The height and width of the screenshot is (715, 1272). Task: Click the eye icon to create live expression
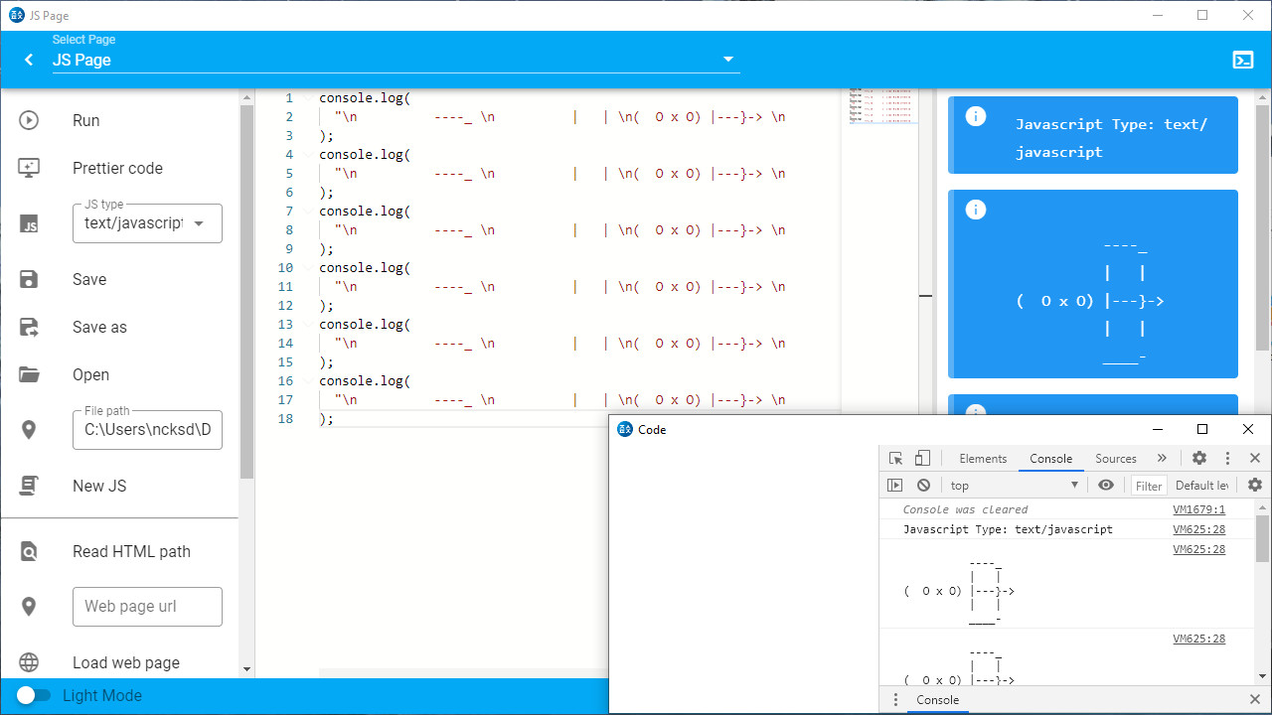(1106, 485)
